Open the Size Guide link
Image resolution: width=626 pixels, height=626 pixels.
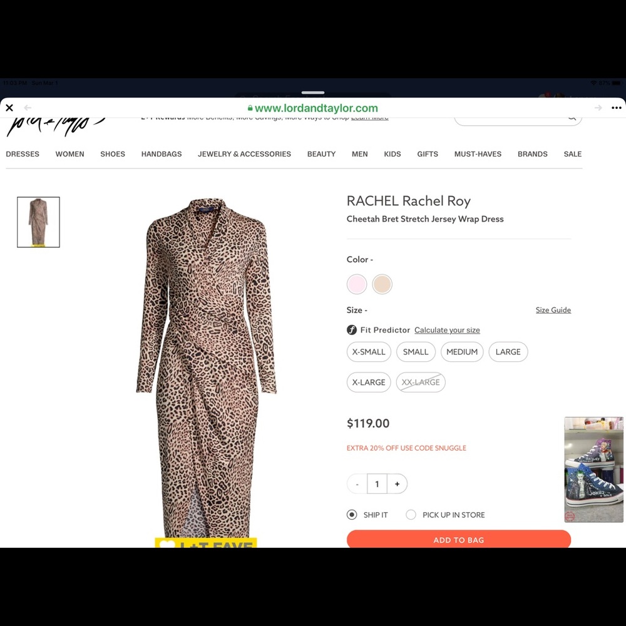[x=553, y=310]
